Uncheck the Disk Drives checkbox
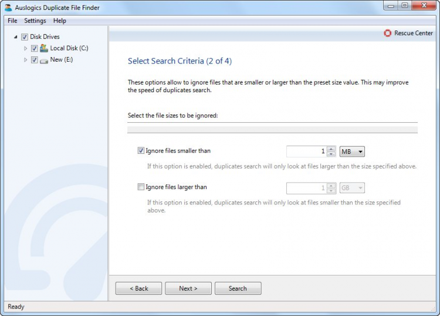The image size is (440, 316). [x=25, y=37]
